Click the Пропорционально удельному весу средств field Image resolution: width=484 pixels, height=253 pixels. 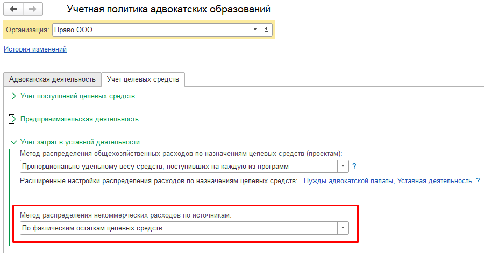coord(177,167)
